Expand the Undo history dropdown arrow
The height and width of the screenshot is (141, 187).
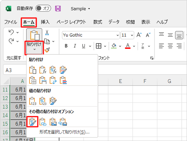[18, 33]
